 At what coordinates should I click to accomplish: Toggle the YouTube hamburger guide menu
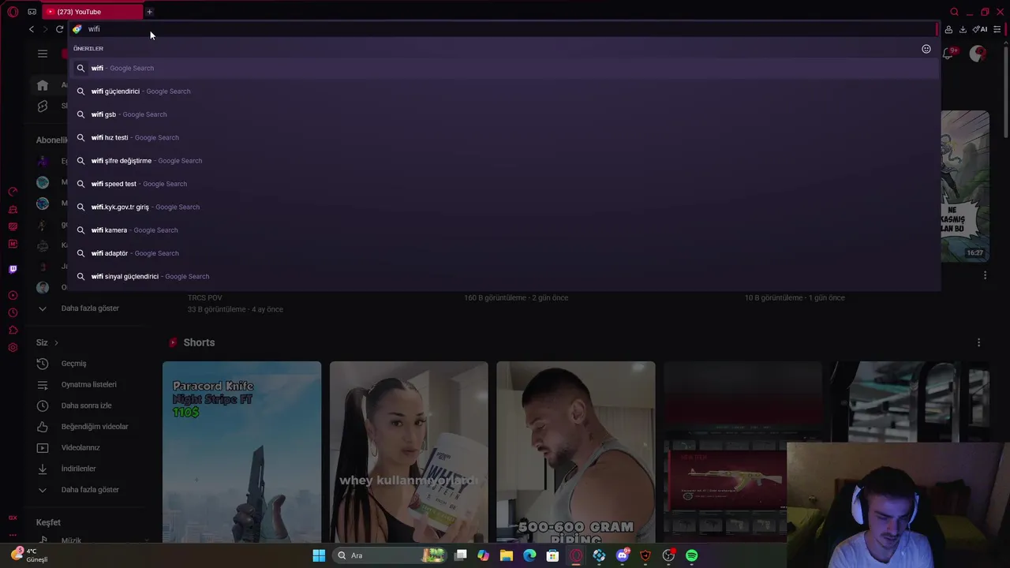(x=43, y=54)
